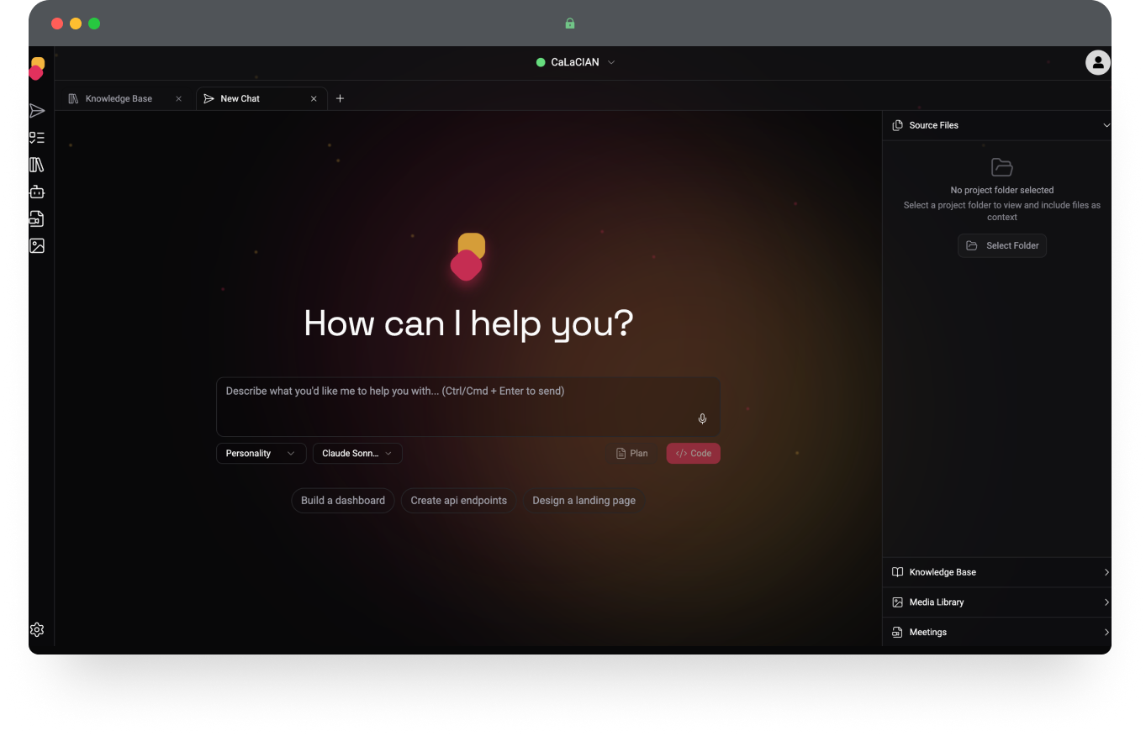Open the user profile avatar
This screenshot has height=736, width=1146.
coord(1097,62)
